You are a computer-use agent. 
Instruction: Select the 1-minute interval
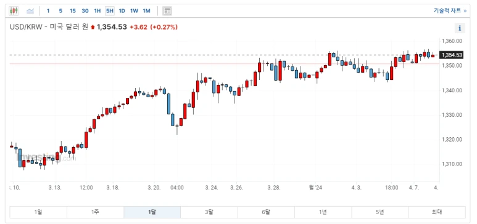point(48,11)
